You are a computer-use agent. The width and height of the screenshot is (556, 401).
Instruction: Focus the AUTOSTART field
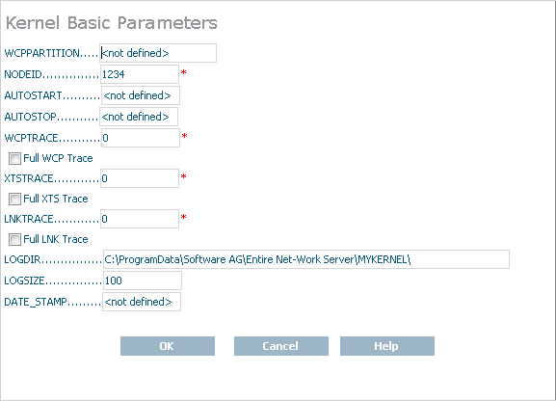141,95
